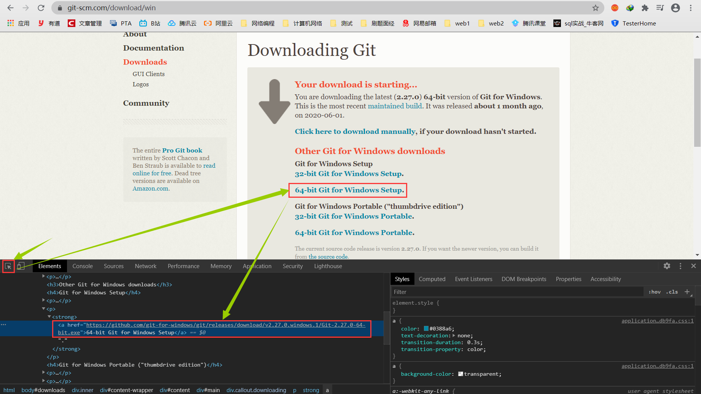701x394 pixels.
Task: Expand text-decoration property triangle
Action: point(454,335)
